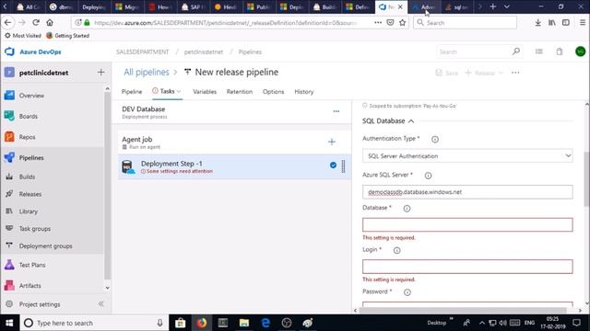Click the Azure DevOps search box
Screen dimensions: 590x331
pyautogui.click(x=478, y=51)
